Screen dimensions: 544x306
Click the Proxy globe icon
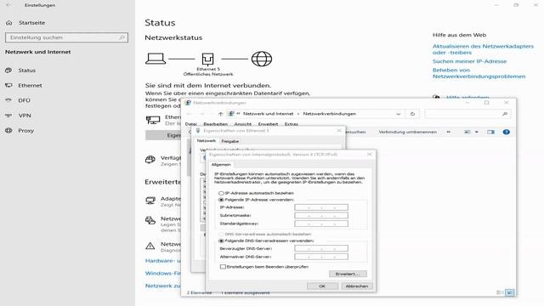coord(8,130)
